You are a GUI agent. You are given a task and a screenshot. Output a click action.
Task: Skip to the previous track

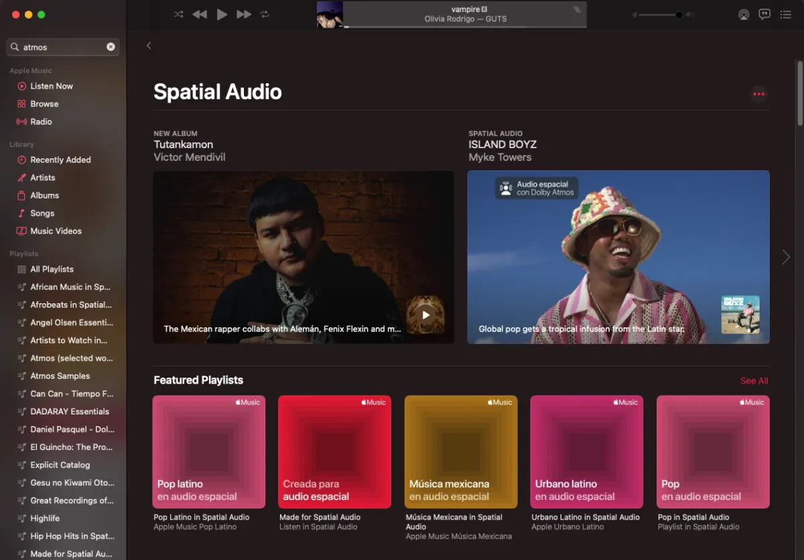pyautogui.click(x=199, y=14)
